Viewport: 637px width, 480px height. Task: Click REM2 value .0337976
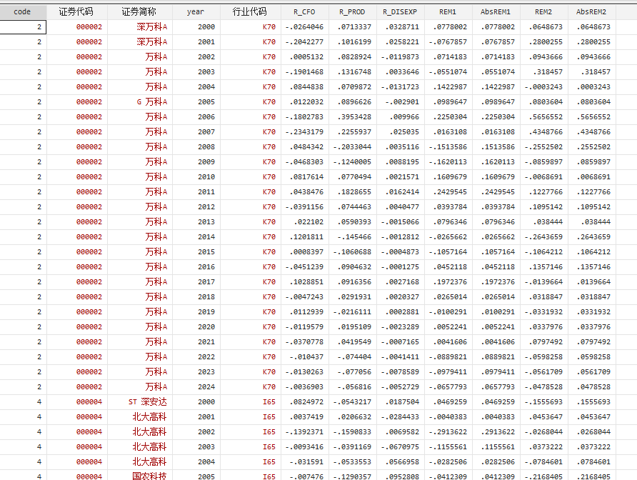click(x=546, y=327)
